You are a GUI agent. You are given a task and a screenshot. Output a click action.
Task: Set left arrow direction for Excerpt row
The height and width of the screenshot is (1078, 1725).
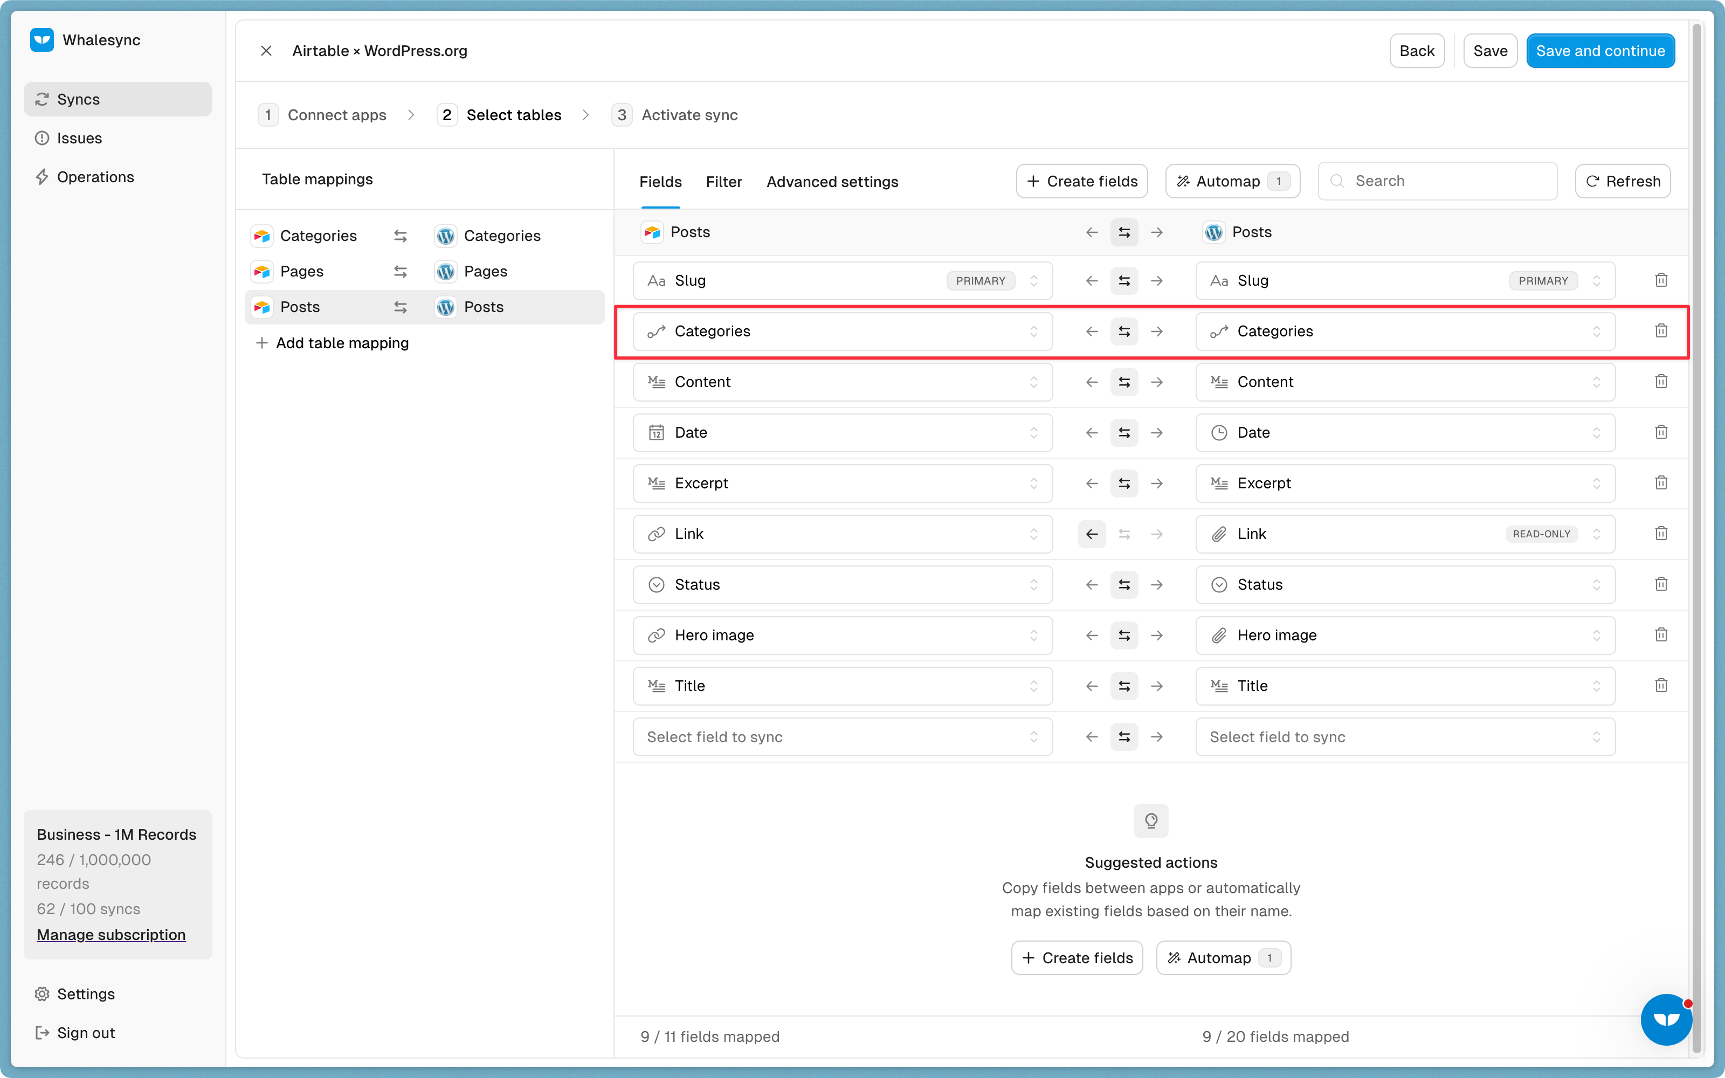(x=1091, y=483)
